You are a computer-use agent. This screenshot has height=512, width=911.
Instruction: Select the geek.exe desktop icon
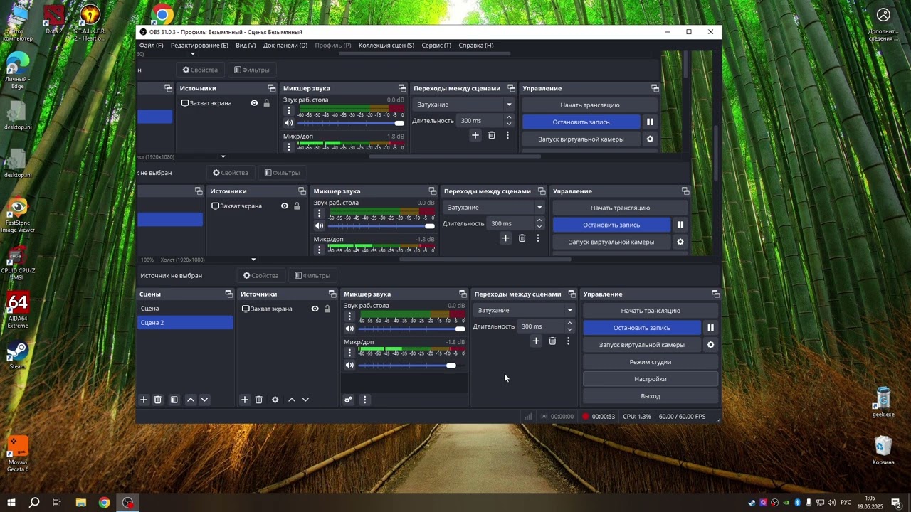(x=883, y=402)
